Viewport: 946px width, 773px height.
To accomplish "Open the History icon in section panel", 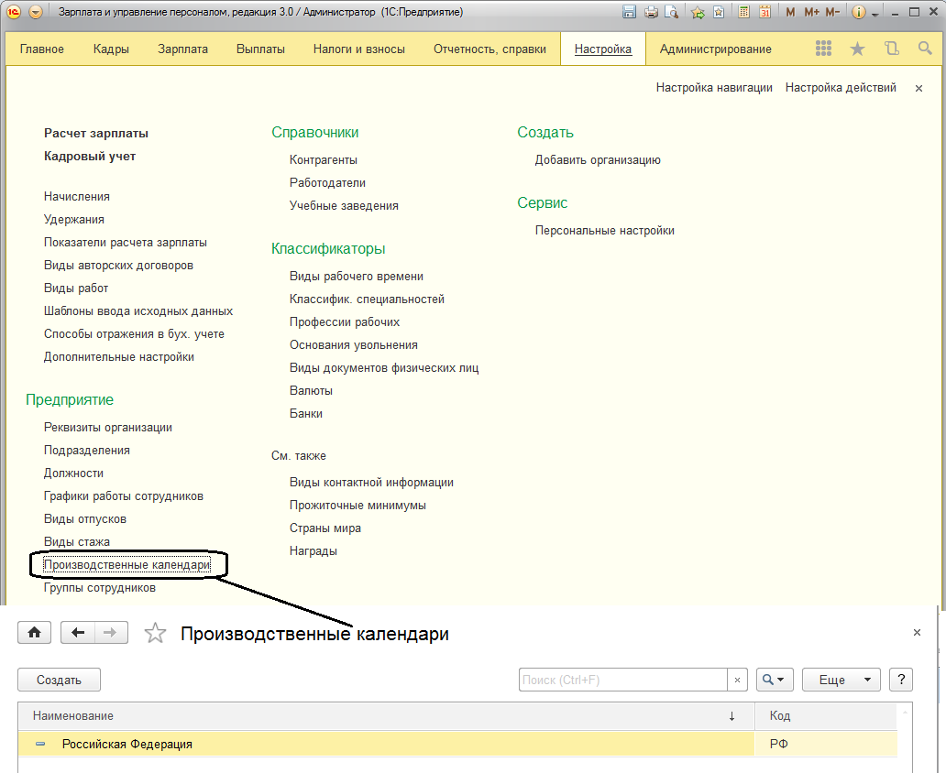I will [x=891, y=49].
